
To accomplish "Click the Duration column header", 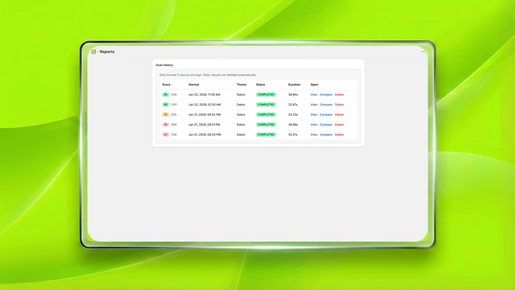I will pyautogui.click(x=294, y=84).
